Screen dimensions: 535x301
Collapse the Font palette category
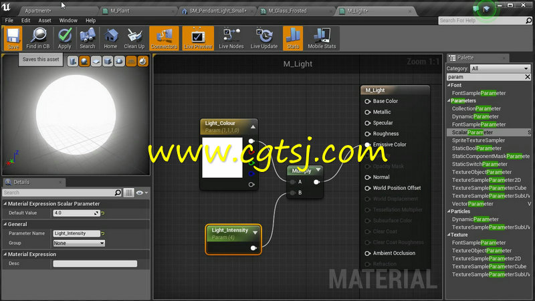pos(449,86)
